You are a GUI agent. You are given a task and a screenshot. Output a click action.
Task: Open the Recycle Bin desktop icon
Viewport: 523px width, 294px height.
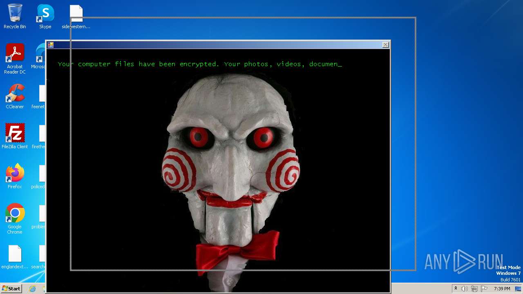[x=15, y=16]
